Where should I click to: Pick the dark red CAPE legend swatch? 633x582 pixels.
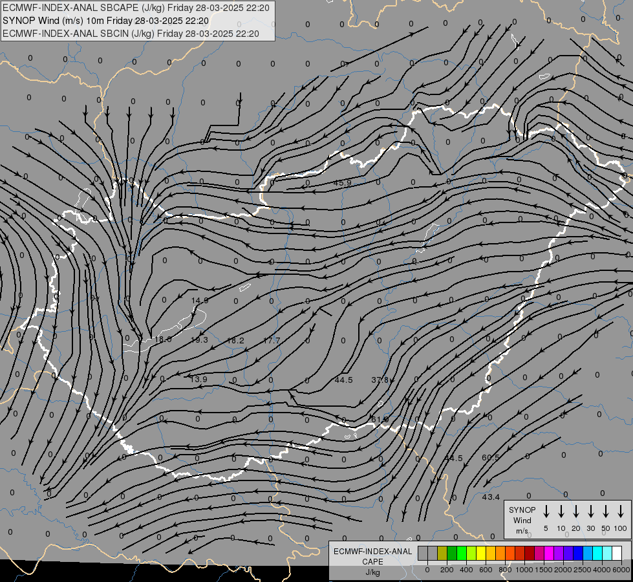click(x=530, y=553)
